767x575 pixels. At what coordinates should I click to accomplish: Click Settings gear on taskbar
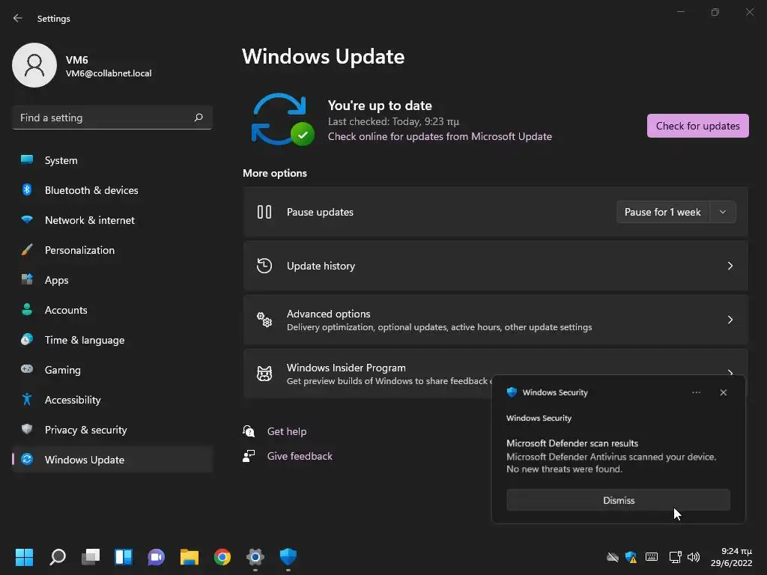coord(255,556)
